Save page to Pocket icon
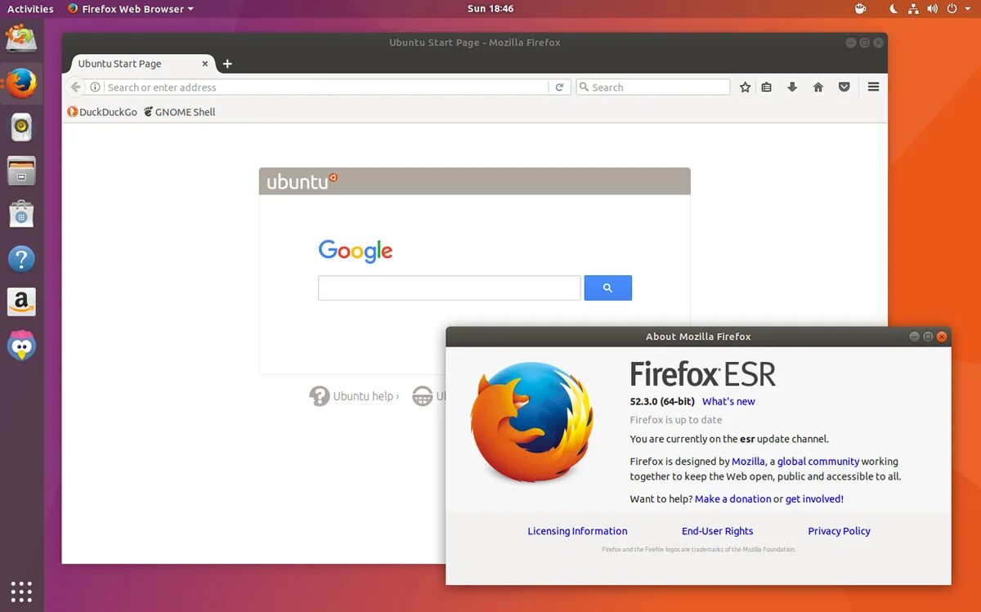This screenshot has width=981, height=612. coord(844,87)
